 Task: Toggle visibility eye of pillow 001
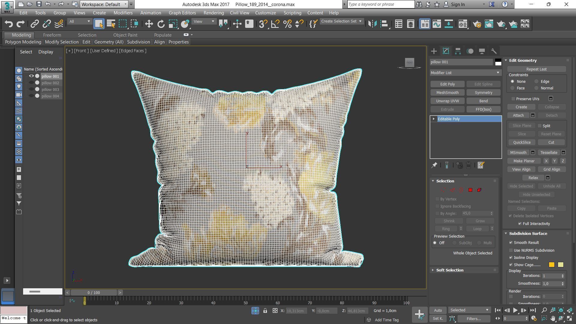31,76
